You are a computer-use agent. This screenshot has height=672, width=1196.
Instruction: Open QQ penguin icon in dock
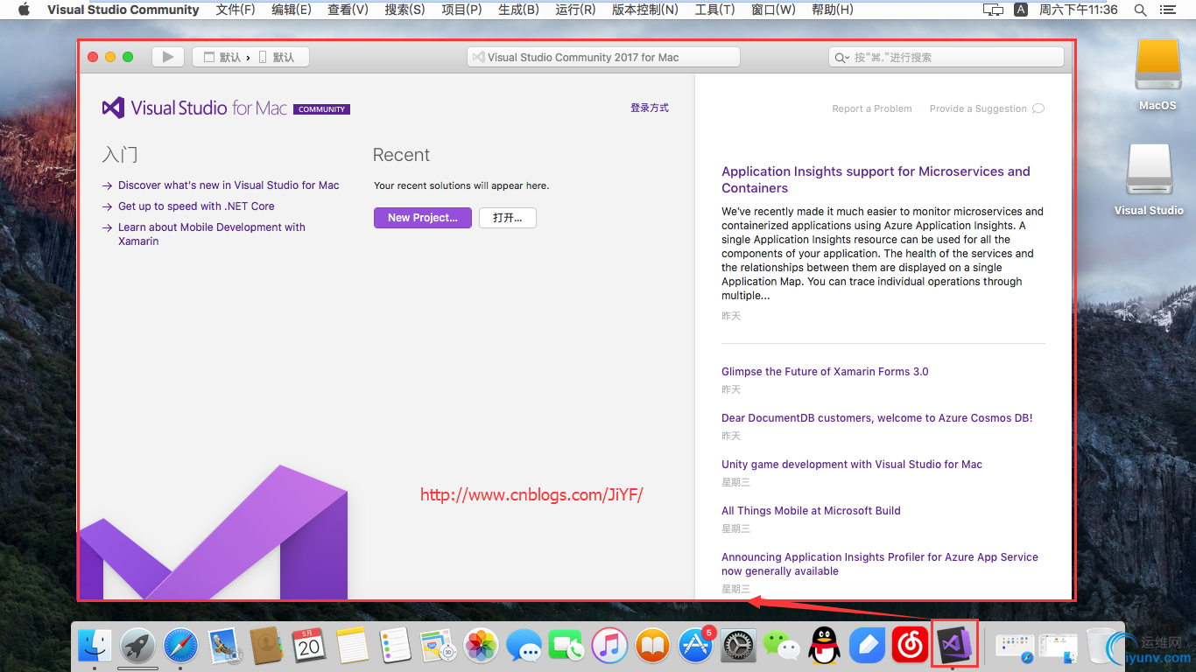[824, 646]
